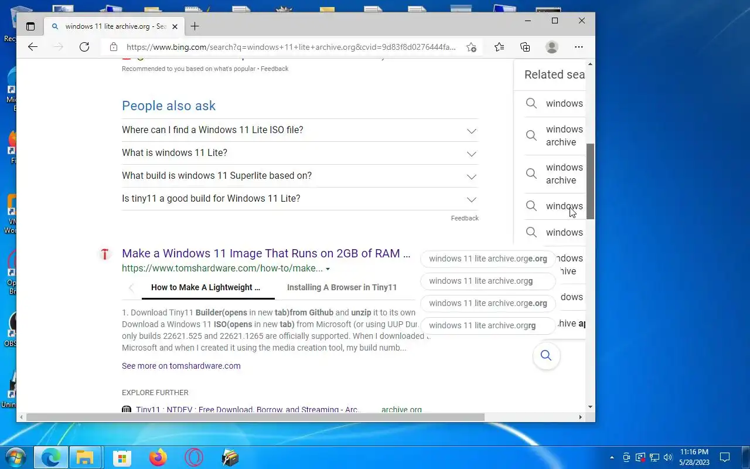The height and width of the screenshot is (469, 750).
Task: Click previous arrow in result tab carousel
Action: [131, 287]
